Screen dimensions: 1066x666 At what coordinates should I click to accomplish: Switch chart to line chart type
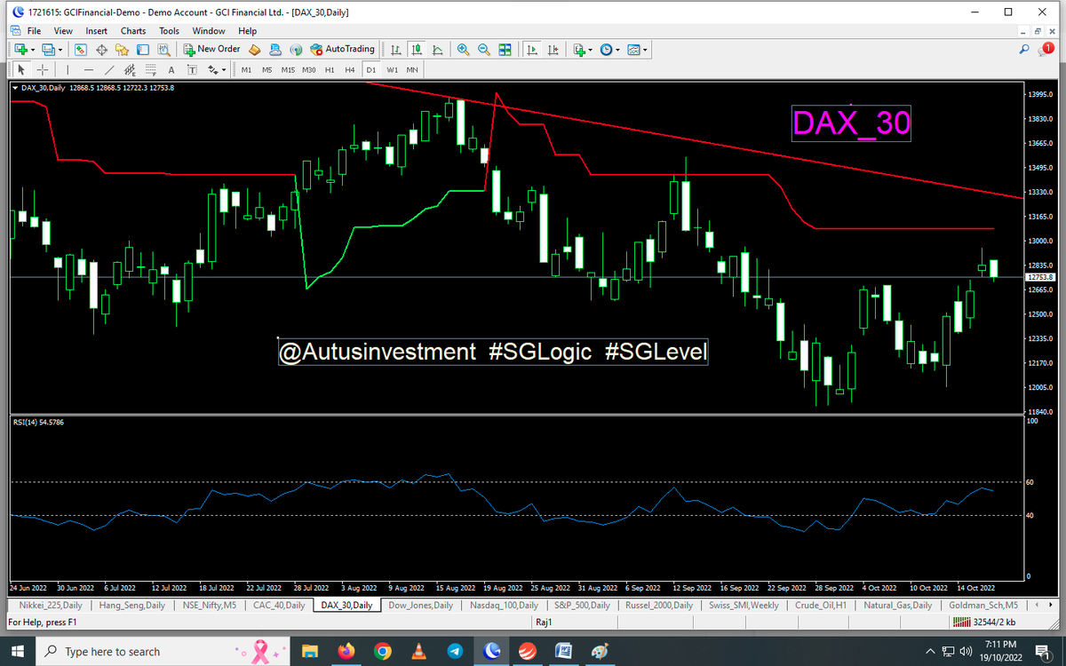(438, 50)
